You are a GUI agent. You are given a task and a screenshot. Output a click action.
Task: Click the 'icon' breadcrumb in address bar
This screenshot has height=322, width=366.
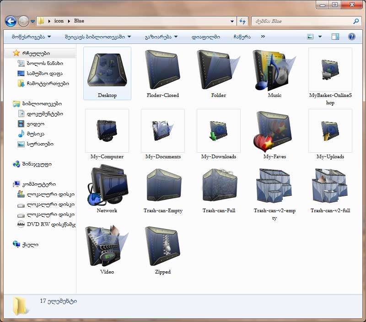point(59,21)
